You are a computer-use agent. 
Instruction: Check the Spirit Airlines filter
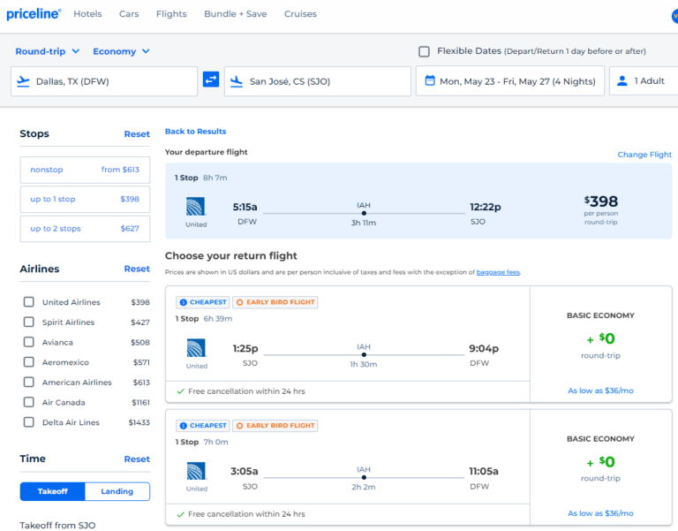[x=29, y=322]
